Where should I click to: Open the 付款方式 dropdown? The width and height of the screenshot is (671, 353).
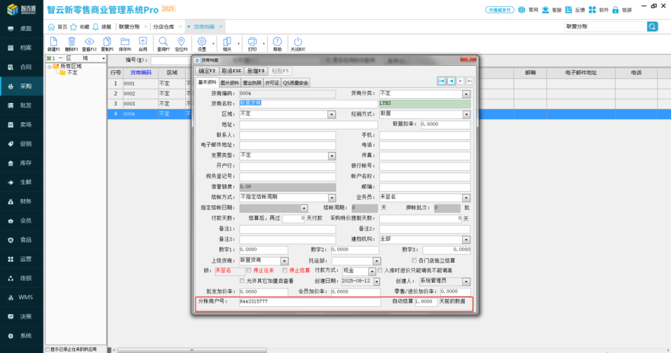point(372,271)
